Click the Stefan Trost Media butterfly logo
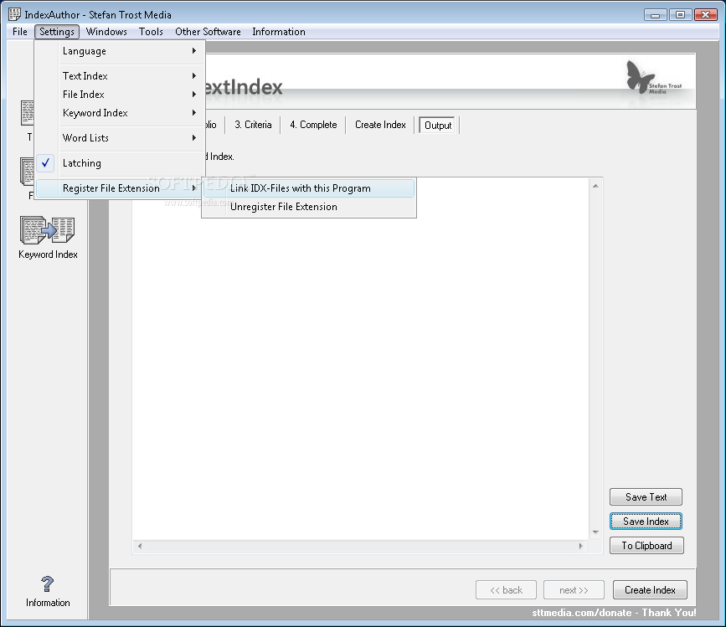The height and width of the screenshot is (627, 726). (x=654, y=77)
